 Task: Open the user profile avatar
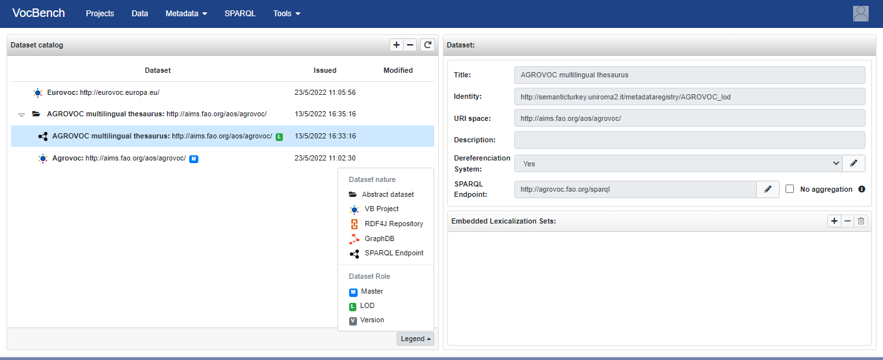[x=861, y=13]
